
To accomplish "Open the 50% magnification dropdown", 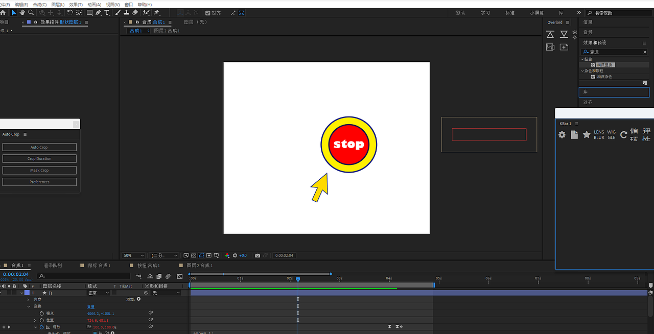I will 134,255.
